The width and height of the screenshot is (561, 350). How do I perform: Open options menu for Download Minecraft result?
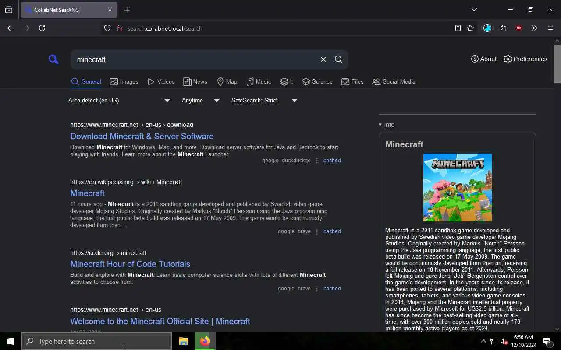point(317,161)
